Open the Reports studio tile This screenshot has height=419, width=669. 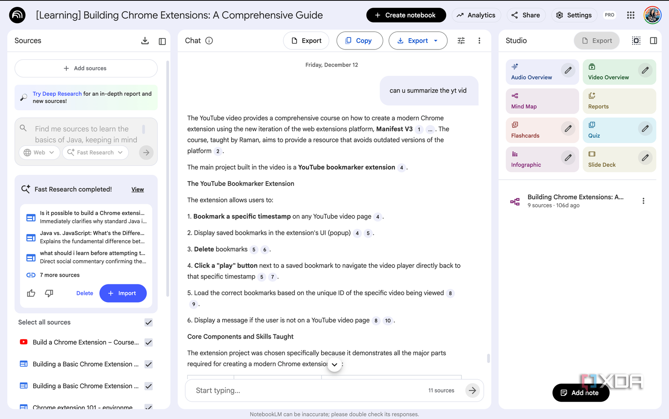click(619, 101)
